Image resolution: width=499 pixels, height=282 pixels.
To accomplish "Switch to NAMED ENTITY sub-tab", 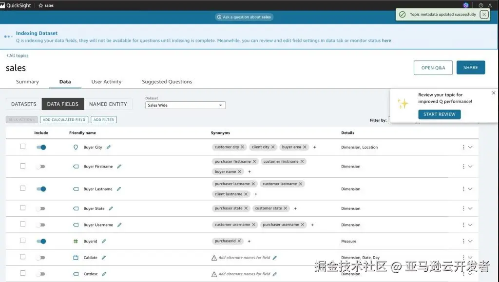I will (x=108, y=104).
